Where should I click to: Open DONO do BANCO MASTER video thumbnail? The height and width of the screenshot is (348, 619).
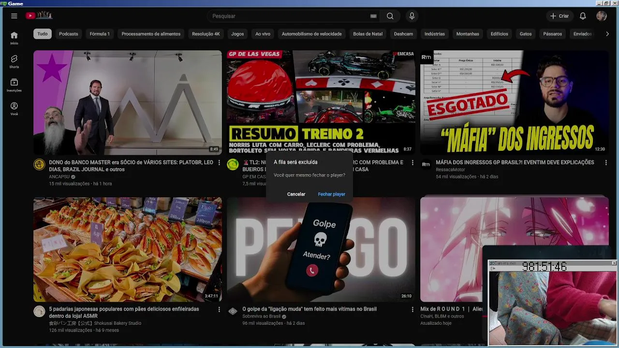tap(128, 102)
